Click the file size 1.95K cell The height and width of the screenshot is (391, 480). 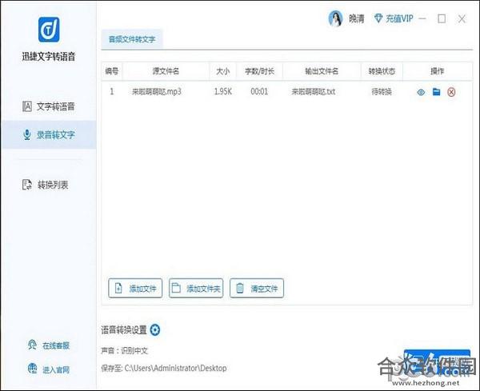click(223, 91)
